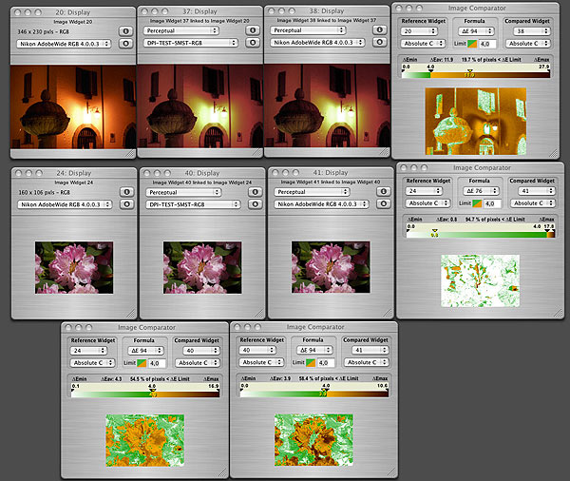This screenshot has height=481, width=570.
Task: Open Perceptual dropdown in 40: Display window
Action: click(x=183, y=192)
